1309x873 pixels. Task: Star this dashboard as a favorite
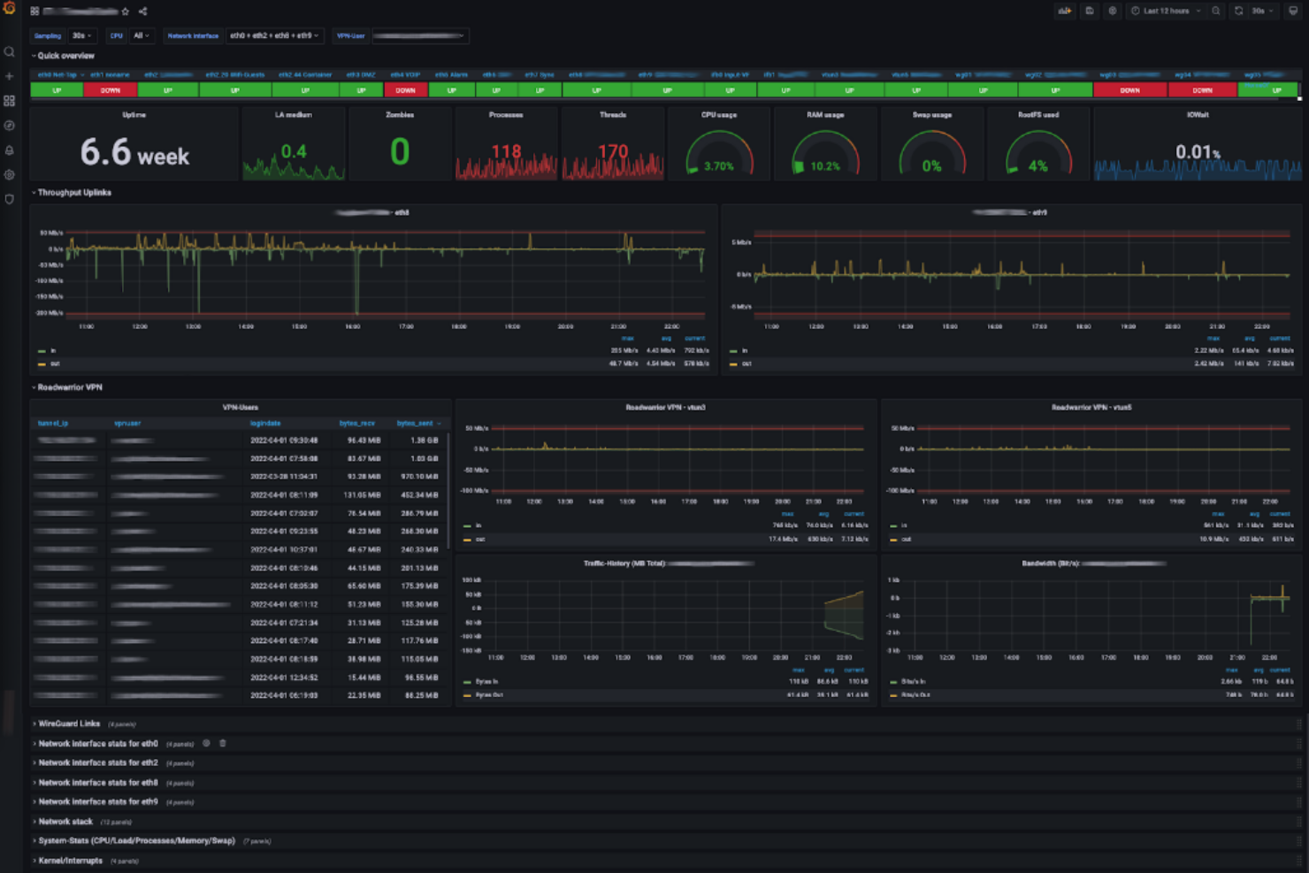coord(126,11)
